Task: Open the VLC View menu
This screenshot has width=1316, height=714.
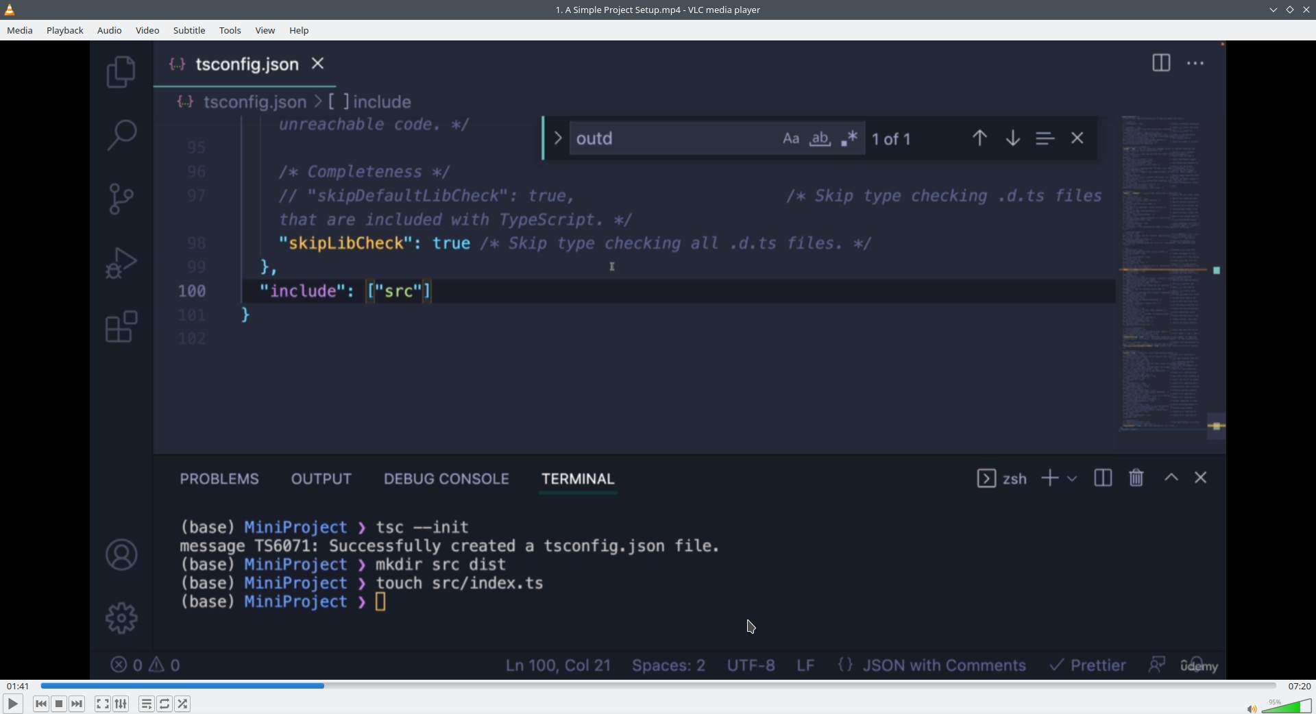Action: (265, 30)
